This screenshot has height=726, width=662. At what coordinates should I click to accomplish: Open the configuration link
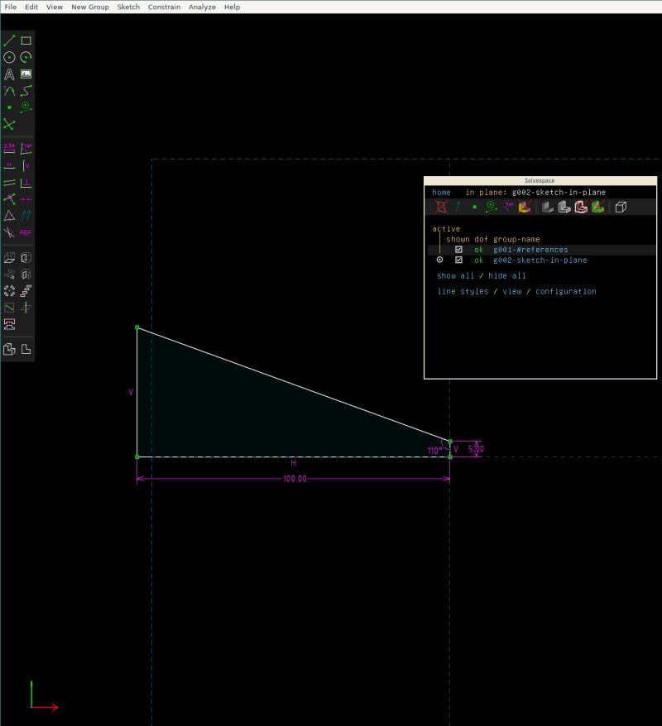click(569, 291)
